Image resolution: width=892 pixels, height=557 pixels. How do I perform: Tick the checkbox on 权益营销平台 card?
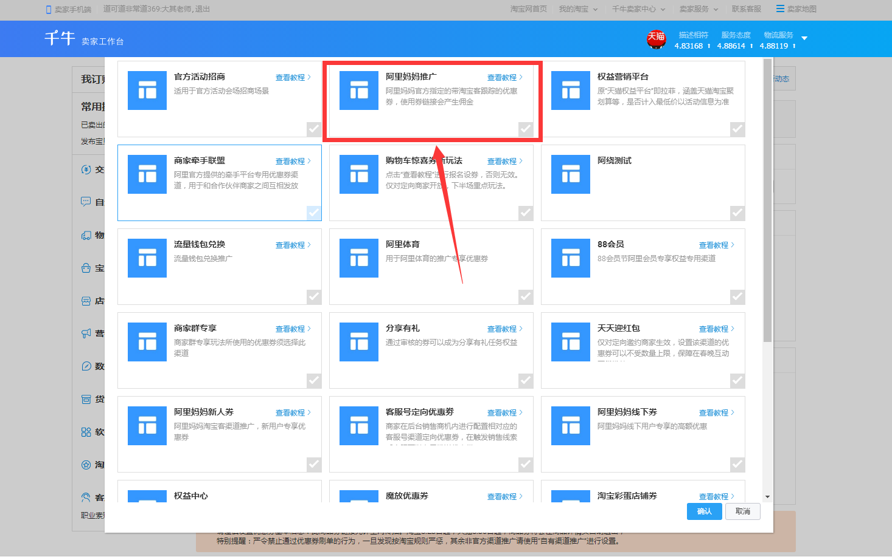(x=737, y=129)
